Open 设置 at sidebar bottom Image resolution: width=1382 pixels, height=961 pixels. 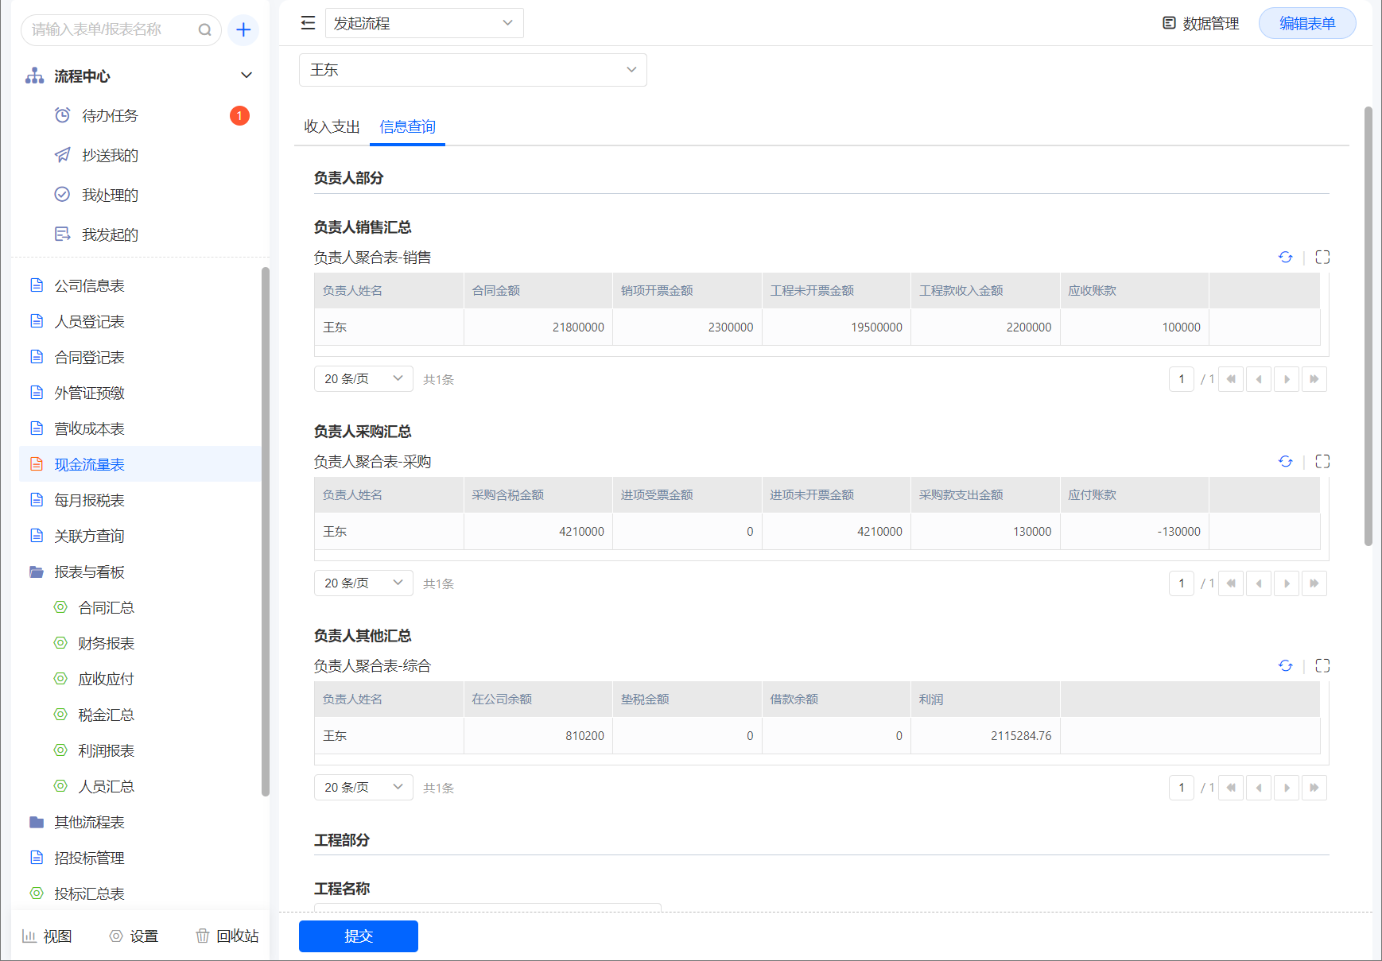[134, 936]
